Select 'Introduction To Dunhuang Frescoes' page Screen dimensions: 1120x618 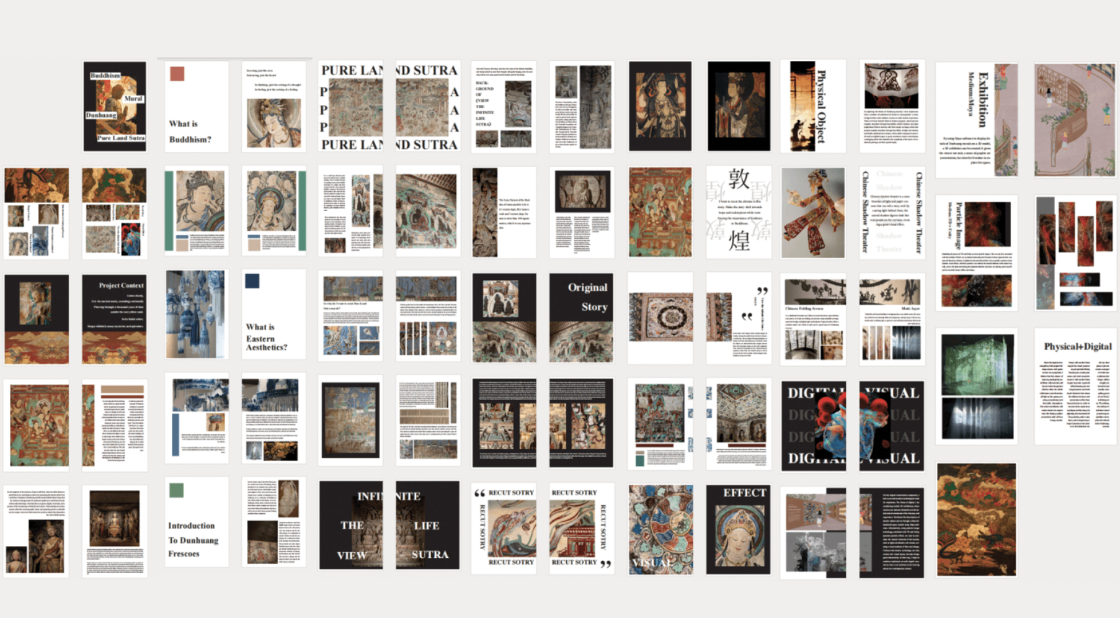197,522
